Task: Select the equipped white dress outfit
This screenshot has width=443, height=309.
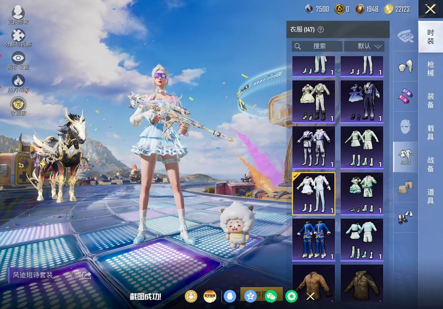Action: click(314, 194)
